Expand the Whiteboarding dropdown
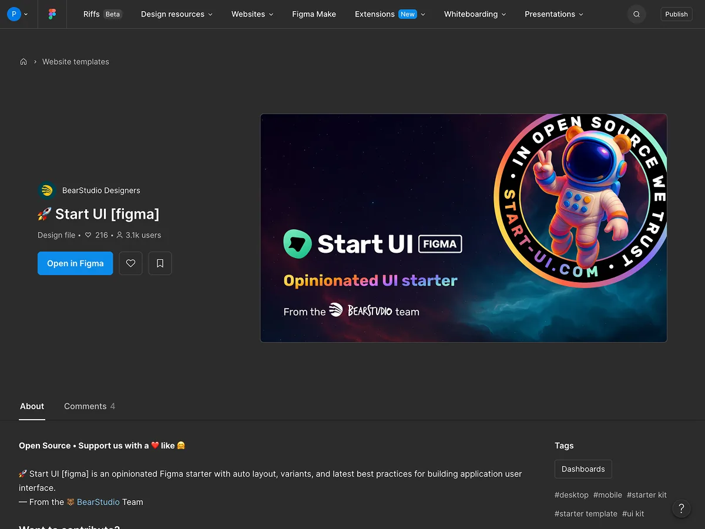Screen dimensions: 705x529 coord(475,14)
